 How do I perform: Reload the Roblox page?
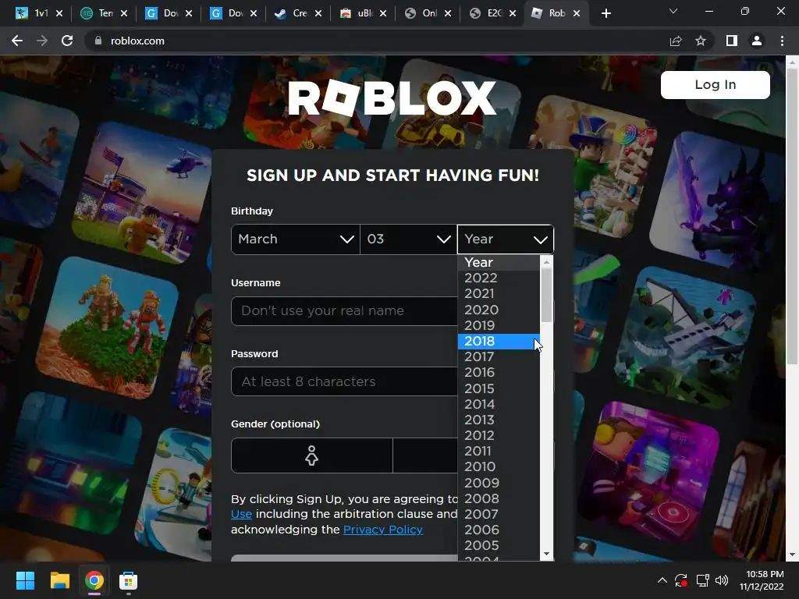67,41
